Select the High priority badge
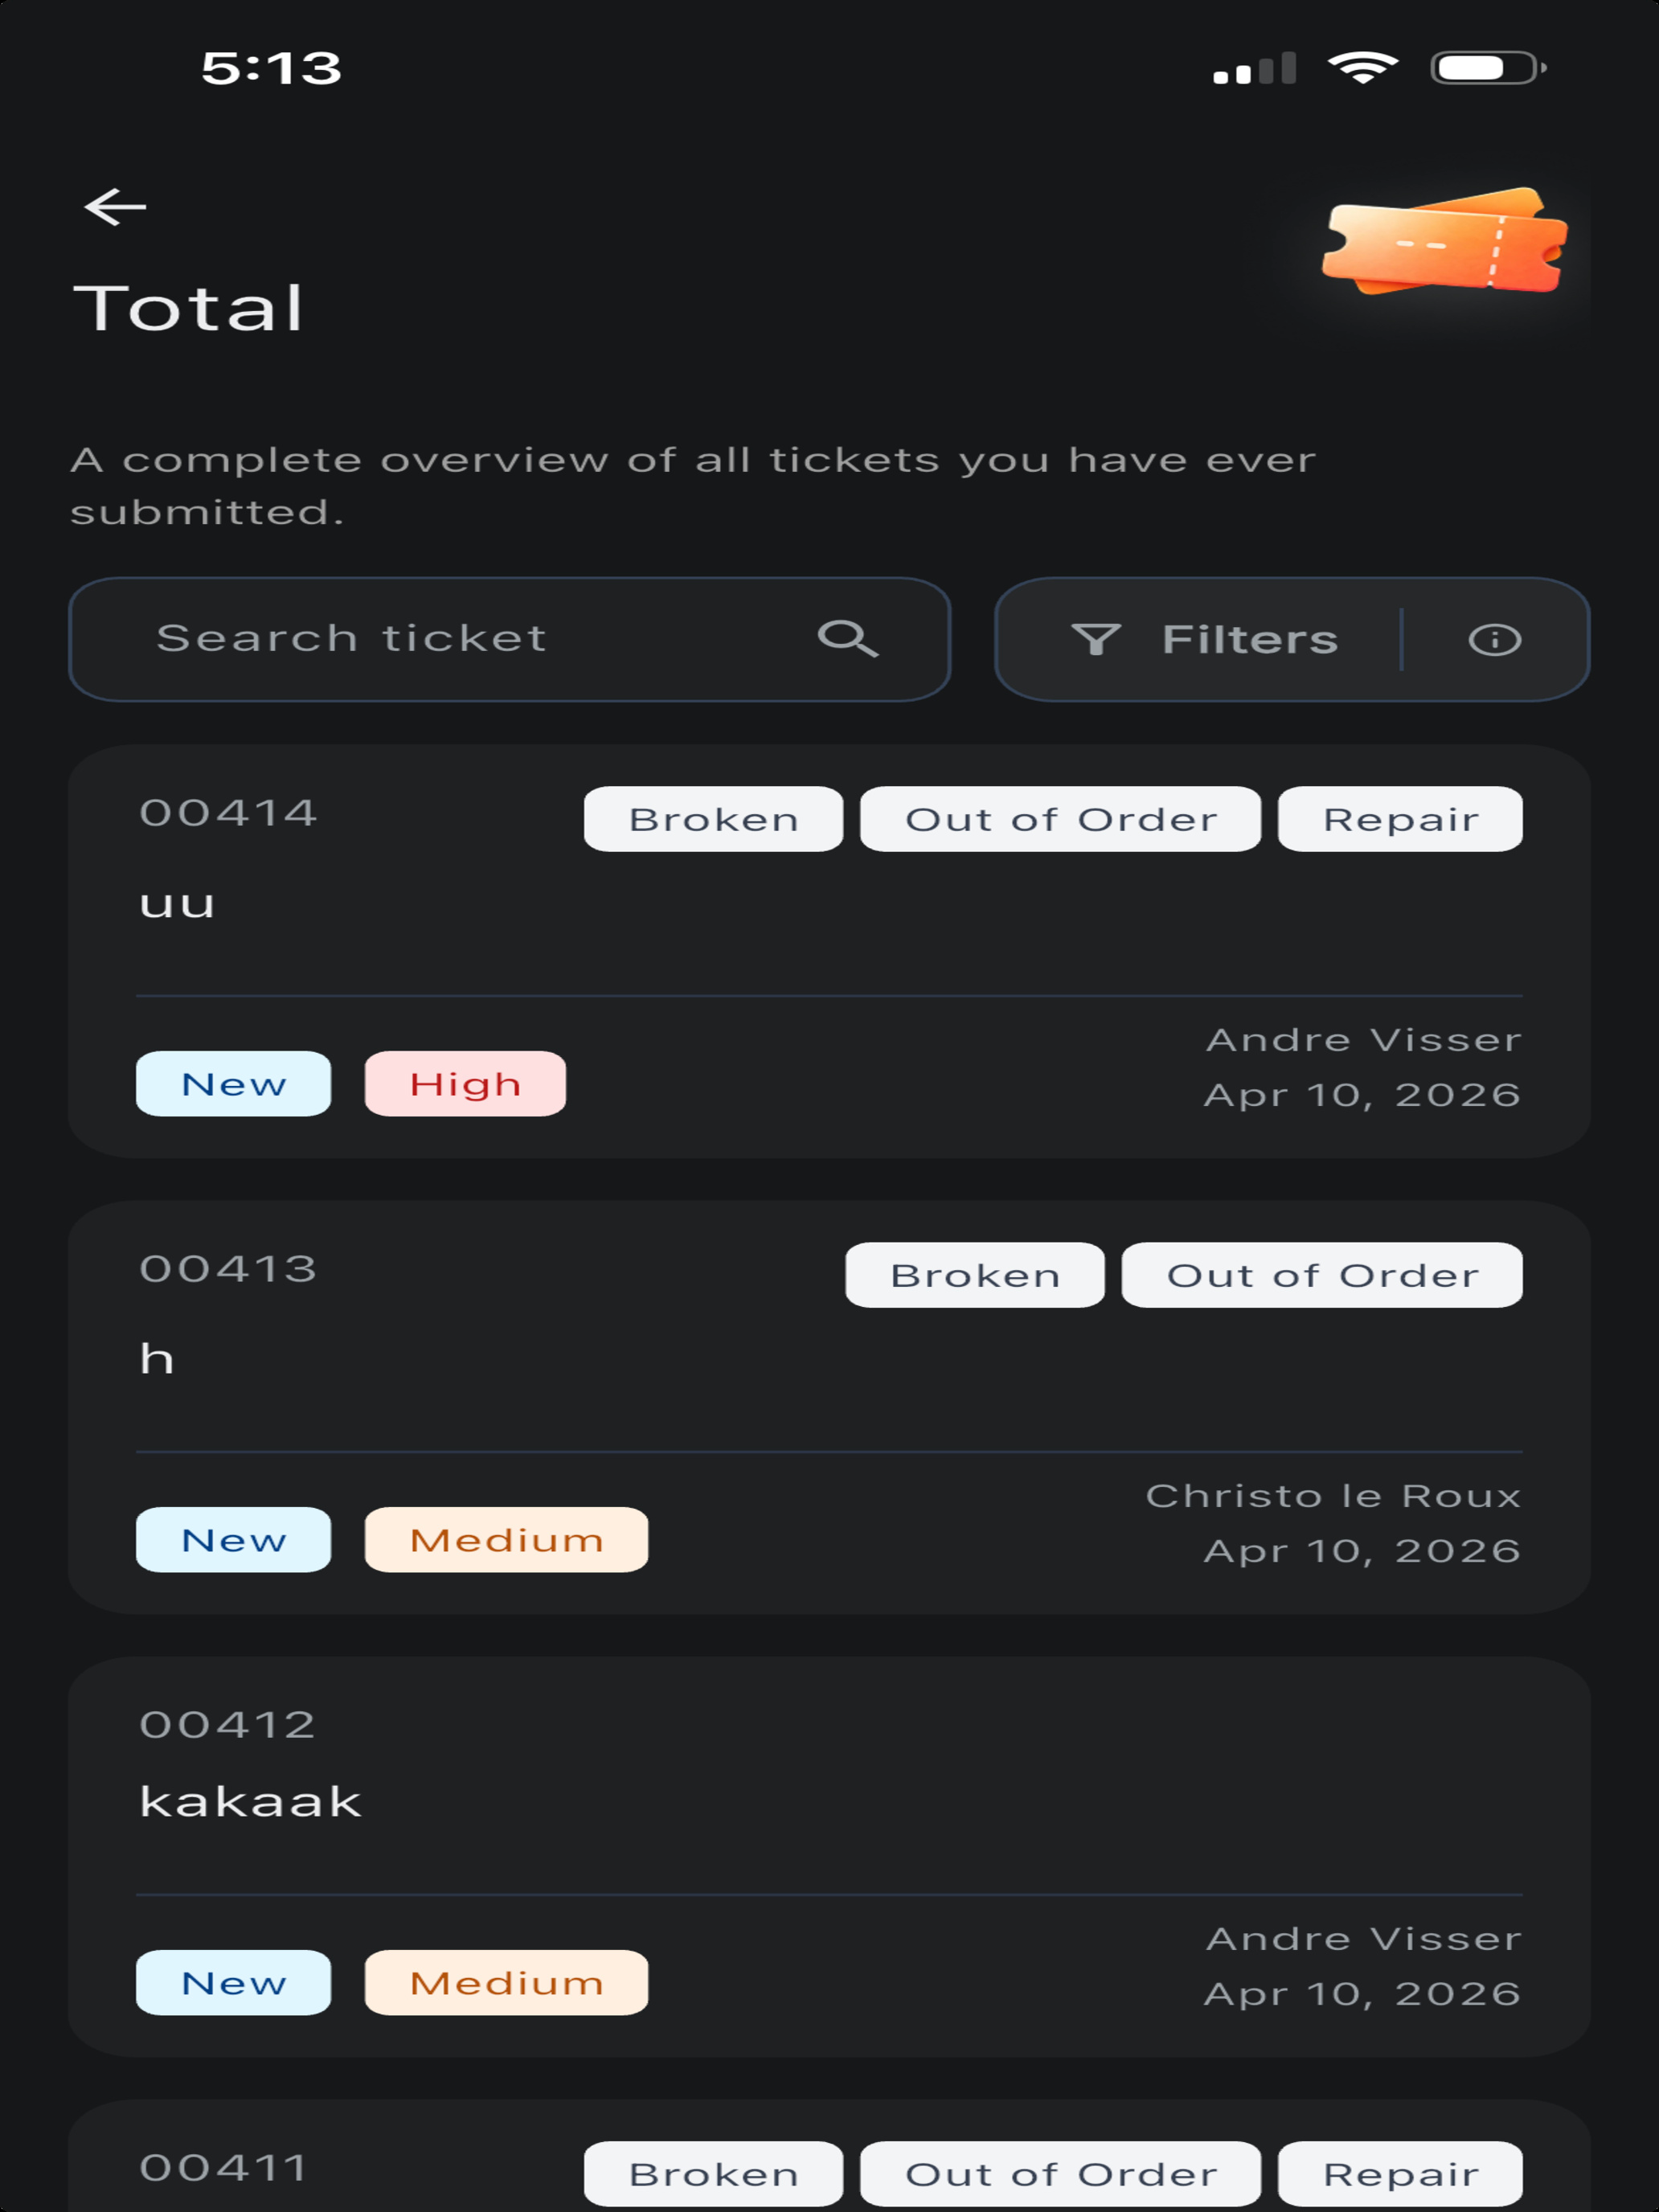The image size is (1659, 2212). (465, 1084)
